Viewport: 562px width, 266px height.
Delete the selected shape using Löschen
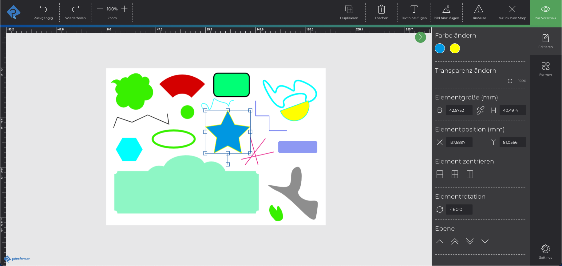tap(381, 10)
